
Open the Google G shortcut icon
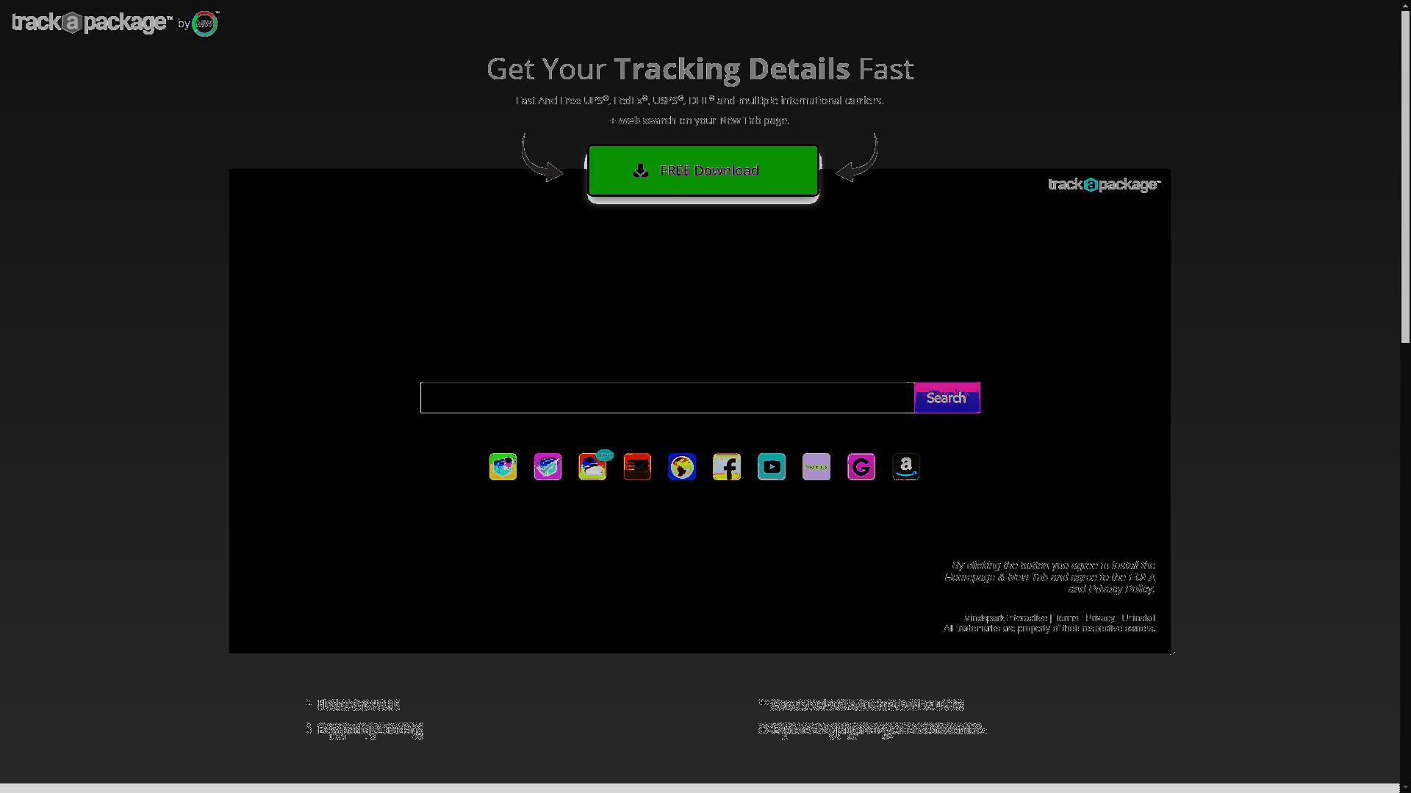[x=862, y=467]
